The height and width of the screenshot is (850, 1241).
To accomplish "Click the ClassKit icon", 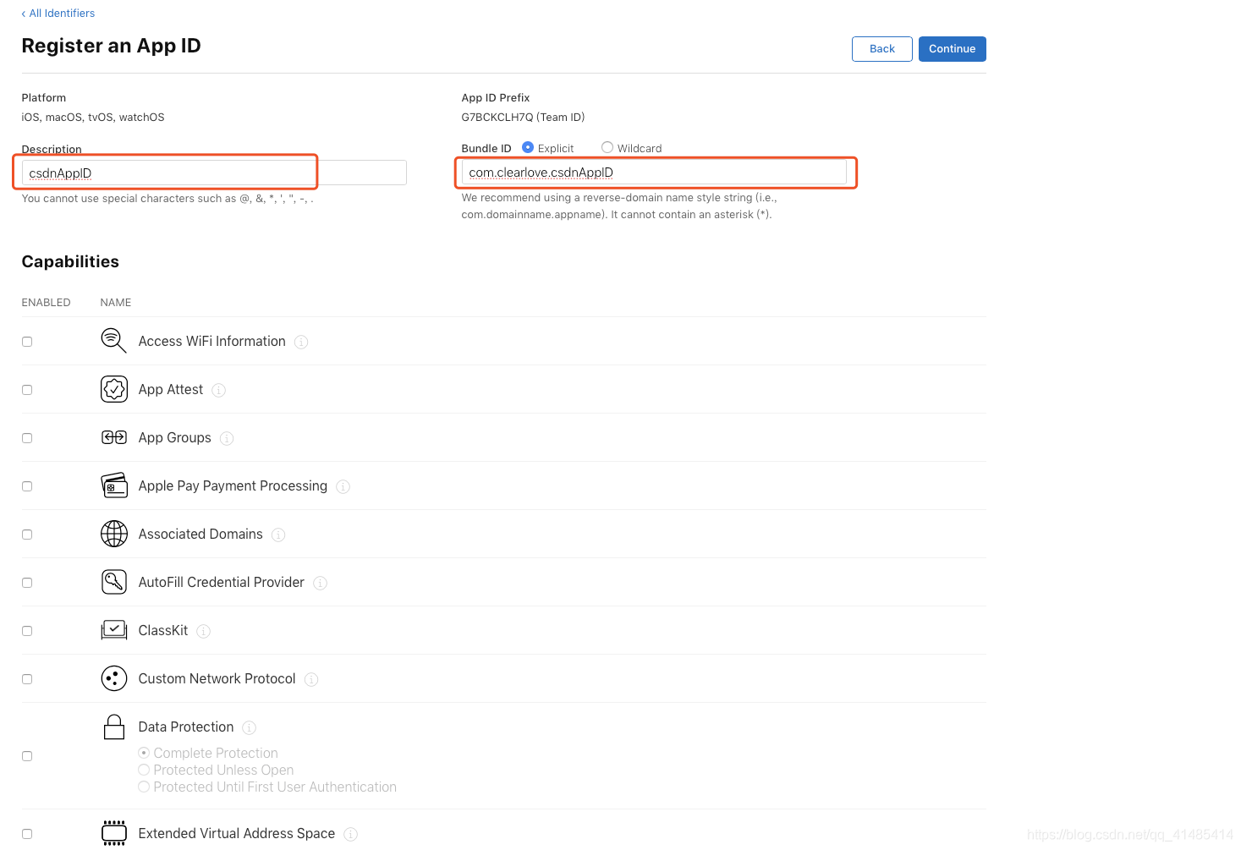I will (113, 630).
